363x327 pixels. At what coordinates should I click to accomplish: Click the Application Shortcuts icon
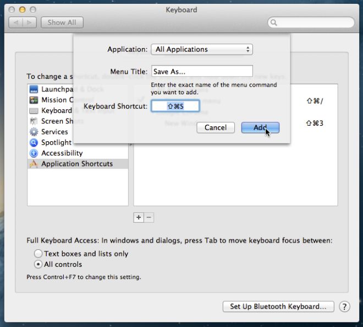tap(34, 164)
